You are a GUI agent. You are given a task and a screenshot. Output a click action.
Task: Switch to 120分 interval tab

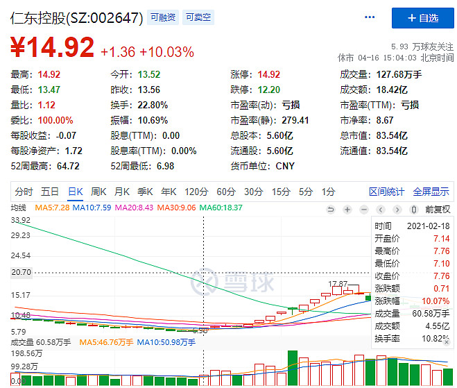pyautogui.click(x=196, y=192)
